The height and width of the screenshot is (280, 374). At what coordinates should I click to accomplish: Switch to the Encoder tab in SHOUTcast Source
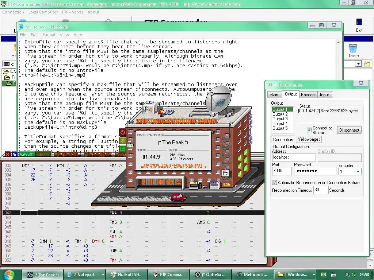(308, 95)
